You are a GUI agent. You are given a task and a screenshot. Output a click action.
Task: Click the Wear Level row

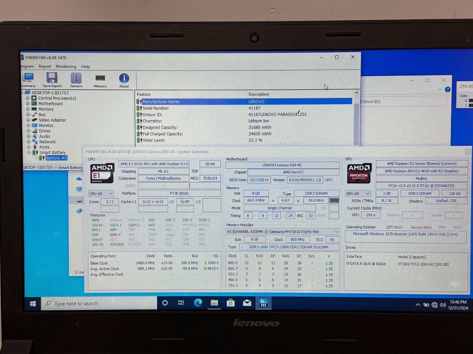tap(244, 140)
